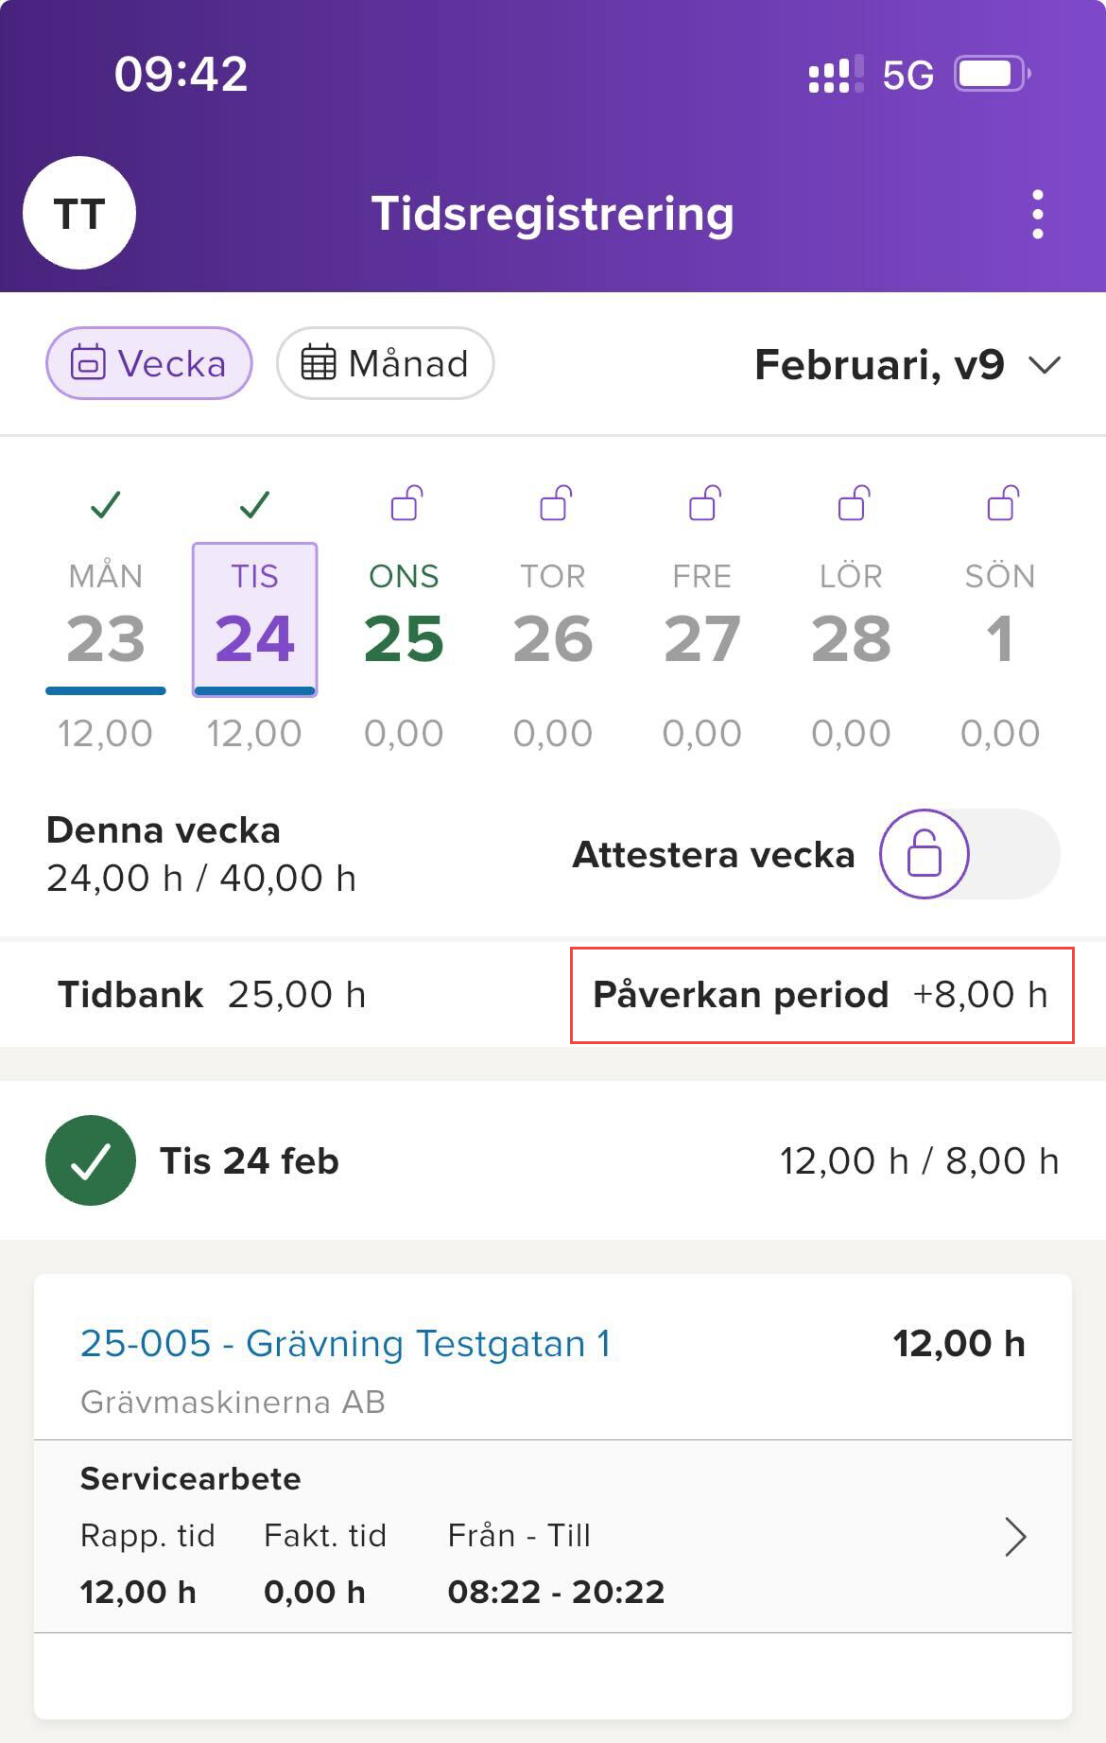Open the three-dot options menu
Screen dimensions: 1106x1743
1037,215
